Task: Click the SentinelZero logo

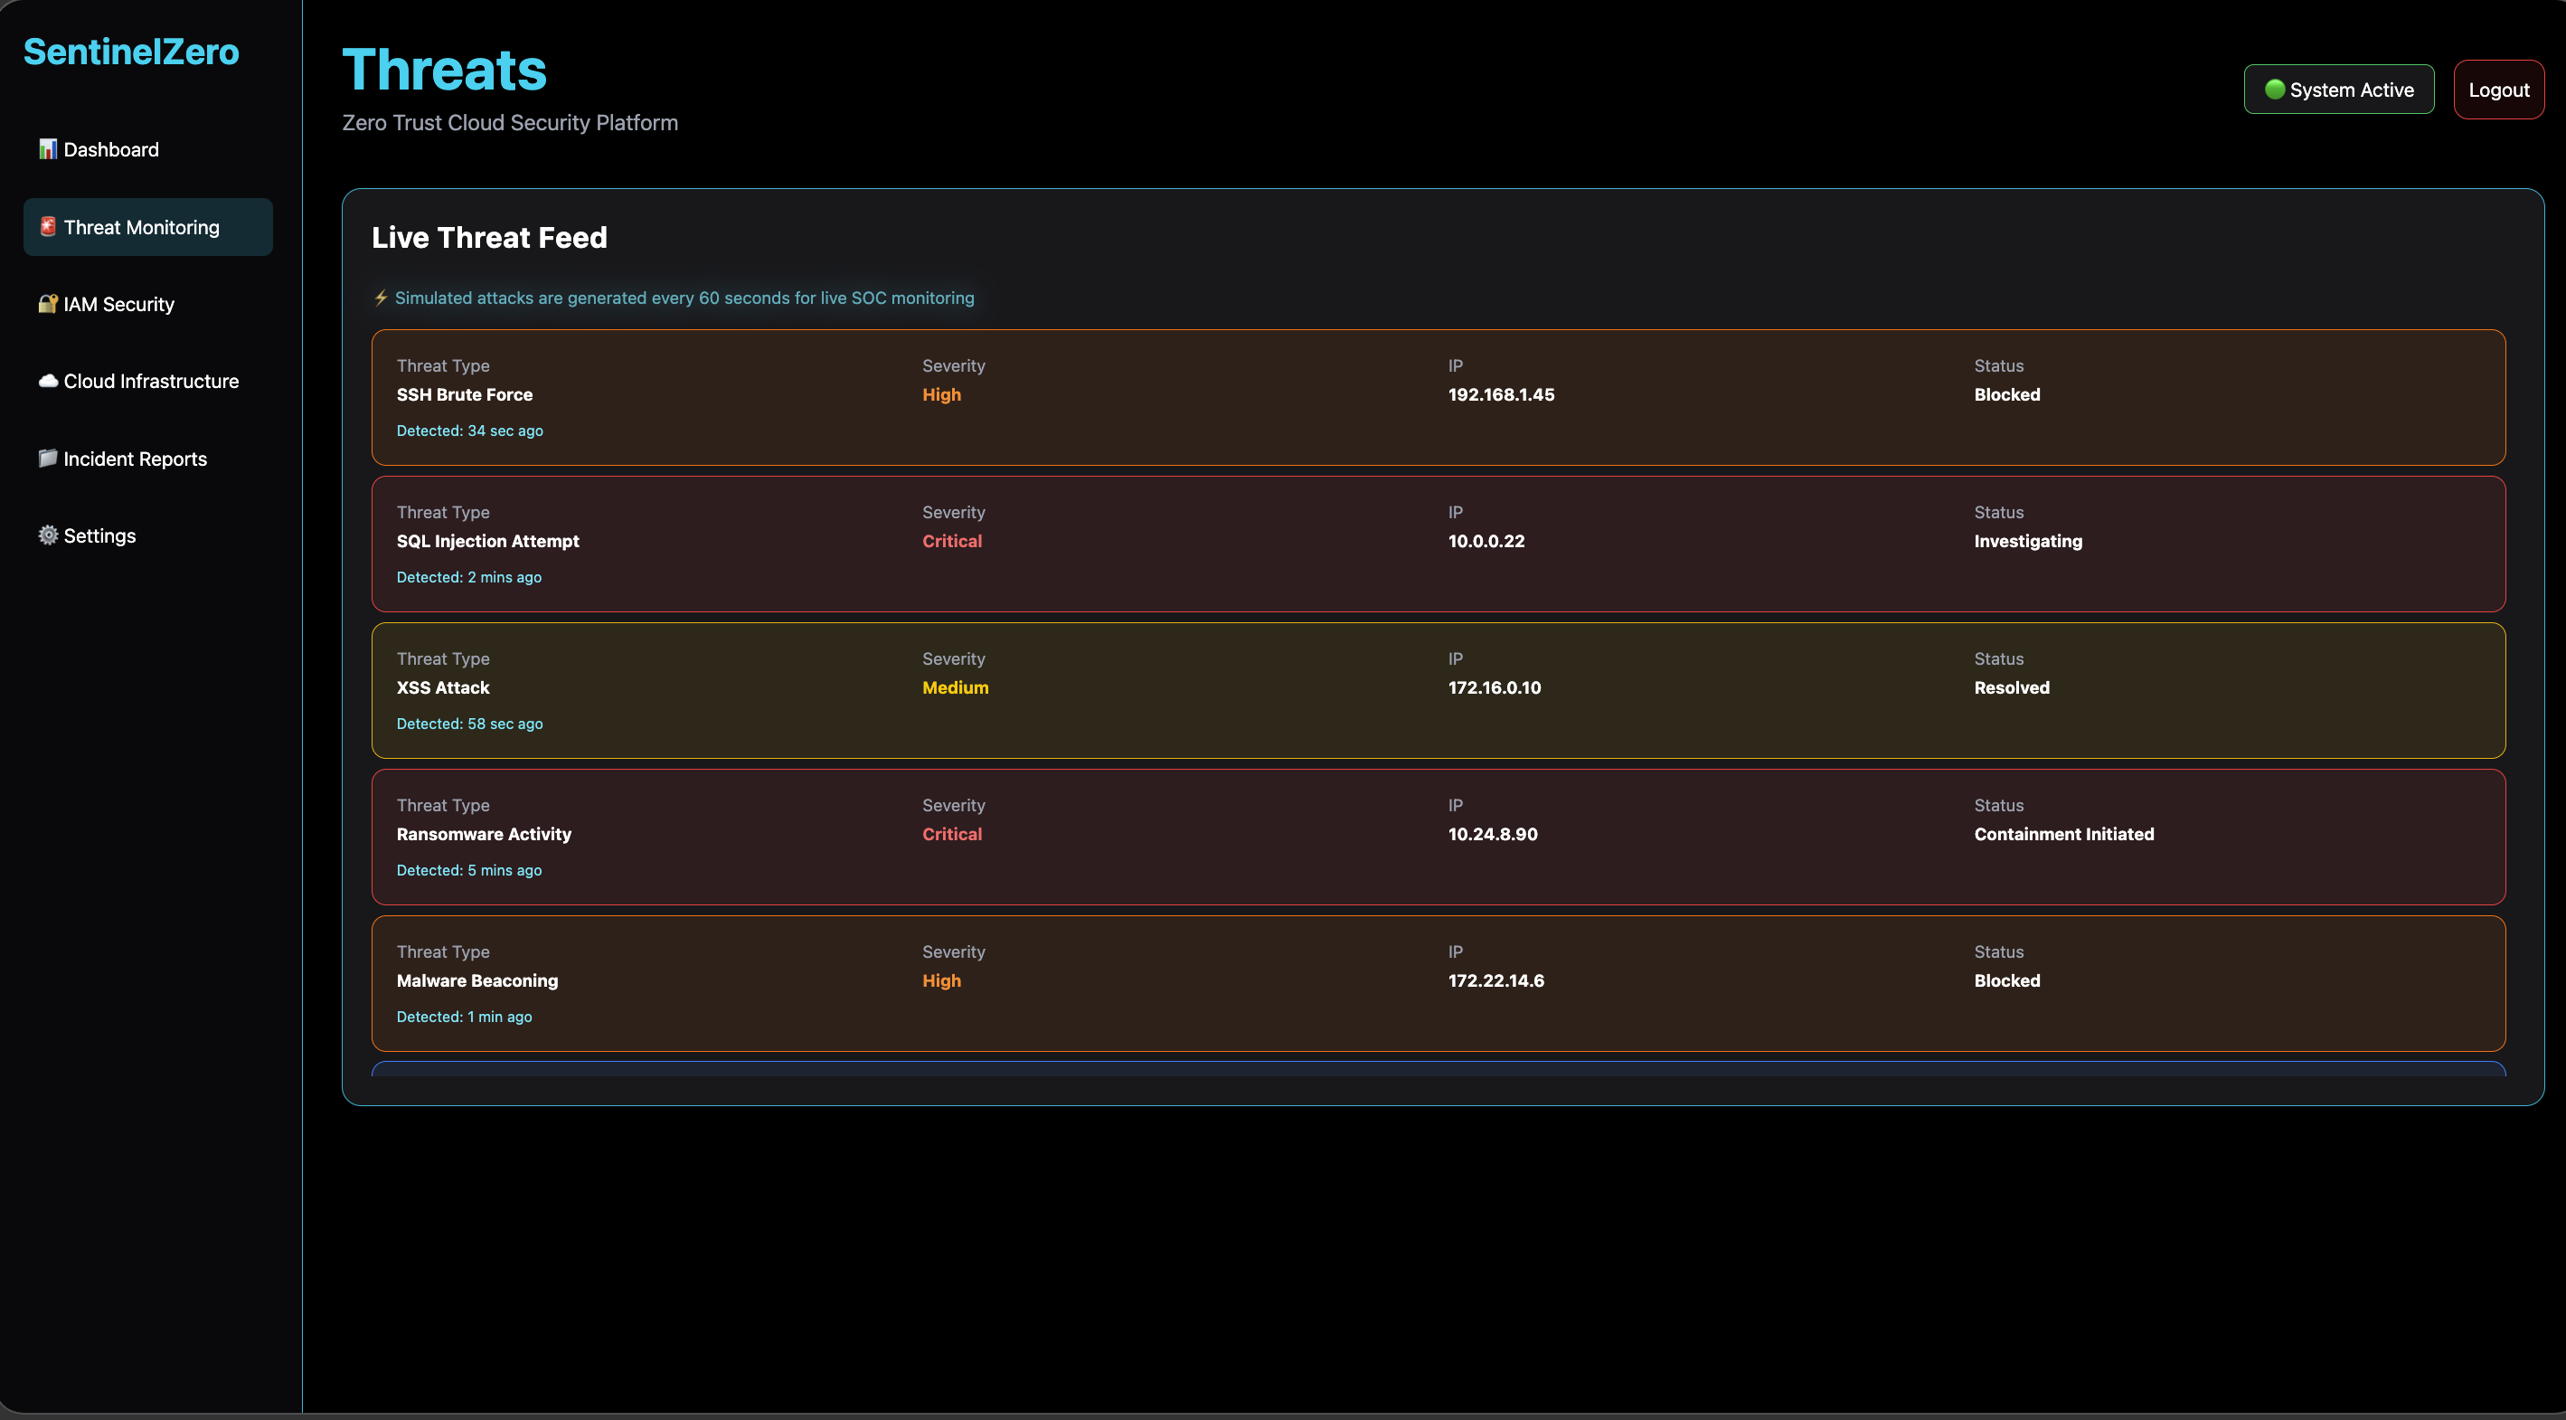Action: (x=131, y=52)
